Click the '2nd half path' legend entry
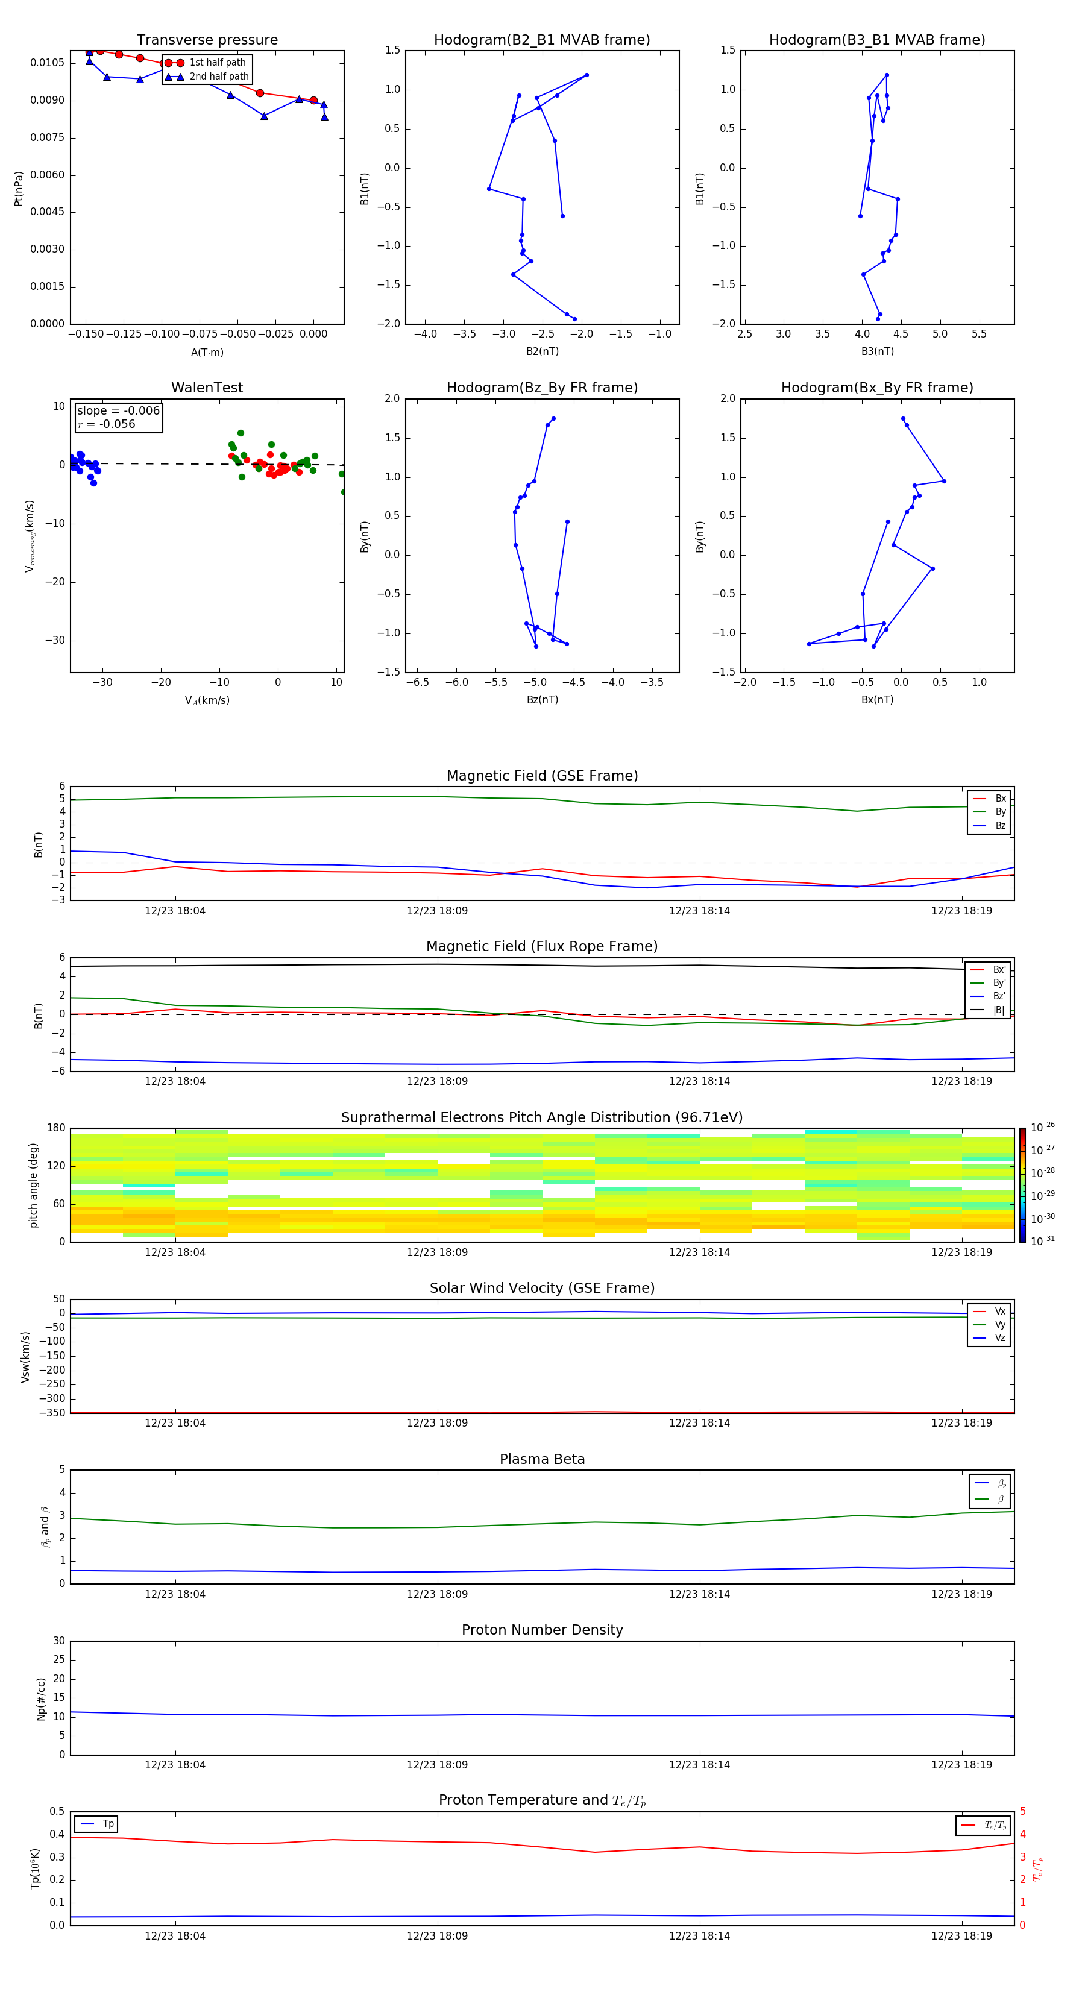The width and height of the screenshot is (1085, 1989). pyautogui.click(x=207, y=77)
